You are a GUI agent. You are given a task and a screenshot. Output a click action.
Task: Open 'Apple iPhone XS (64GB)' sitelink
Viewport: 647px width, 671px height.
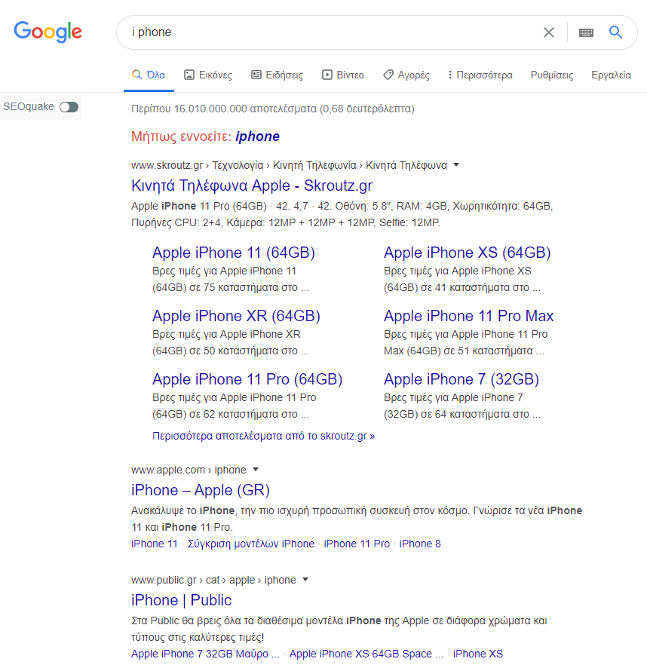468,253
